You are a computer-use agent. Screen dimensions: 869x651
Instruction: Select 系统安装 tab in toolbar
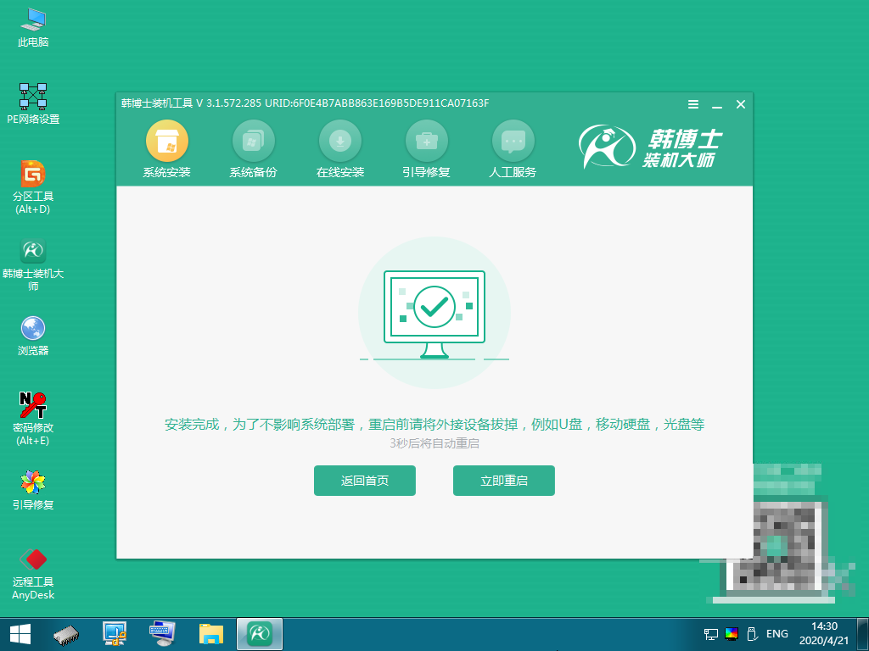coord(167,149)
